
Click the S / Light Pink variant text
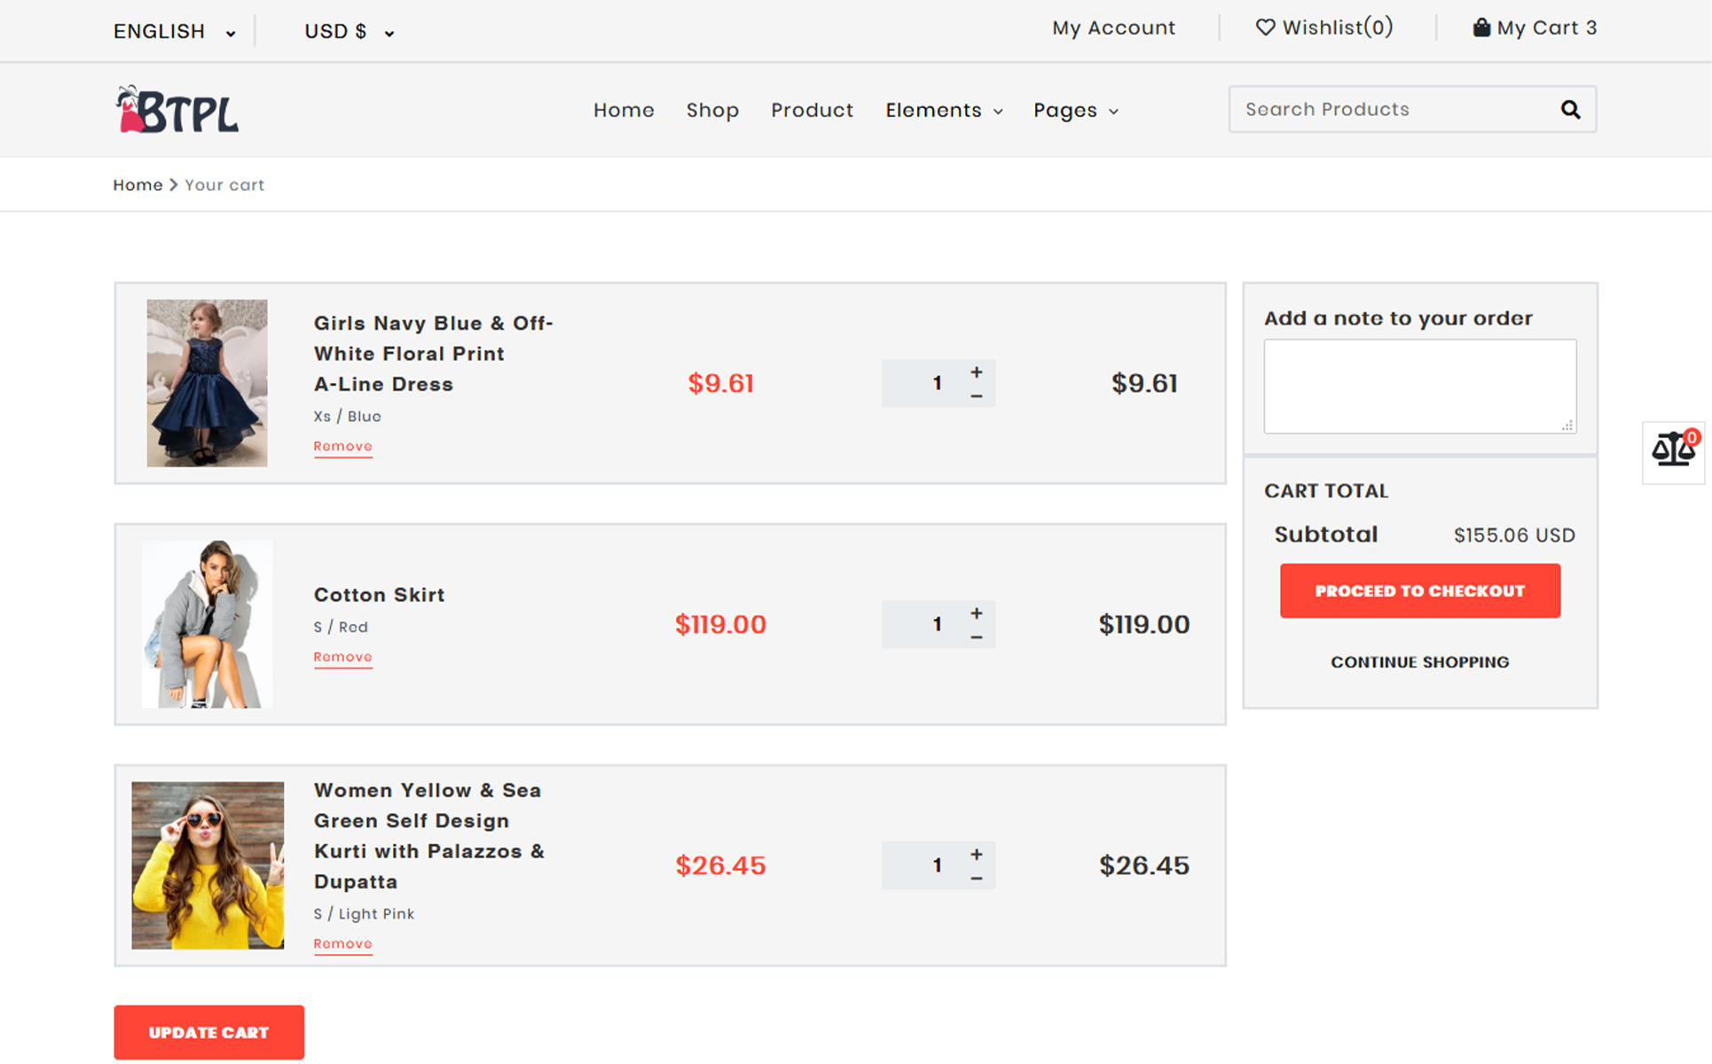pos(364,914)
